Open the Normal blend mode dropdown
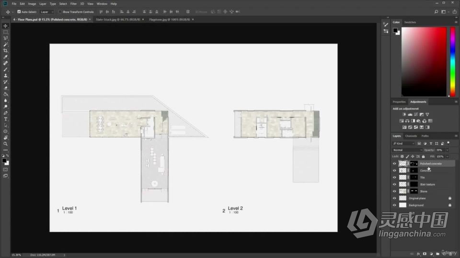 click(x=407, y=150)
